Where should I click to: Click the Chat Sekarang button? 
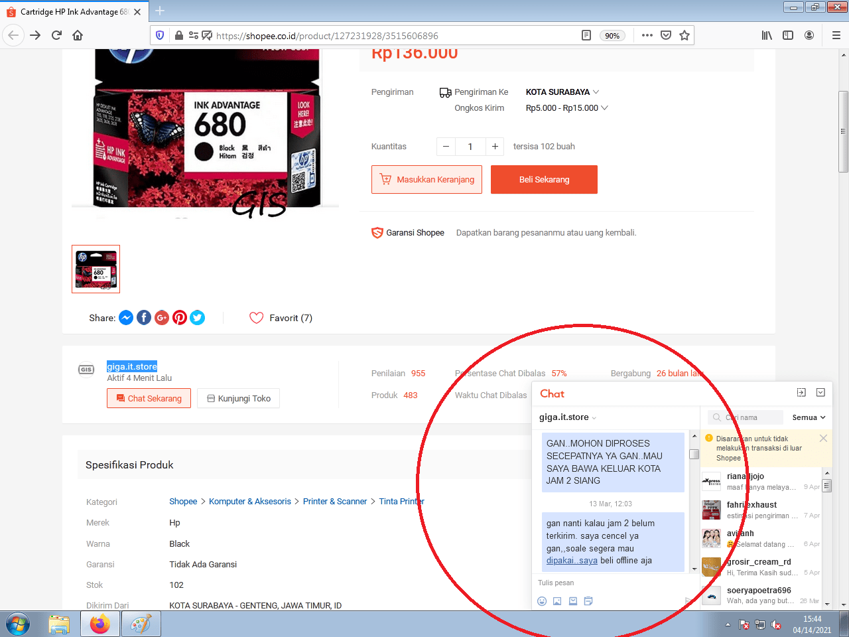click(x=149, y=398)
